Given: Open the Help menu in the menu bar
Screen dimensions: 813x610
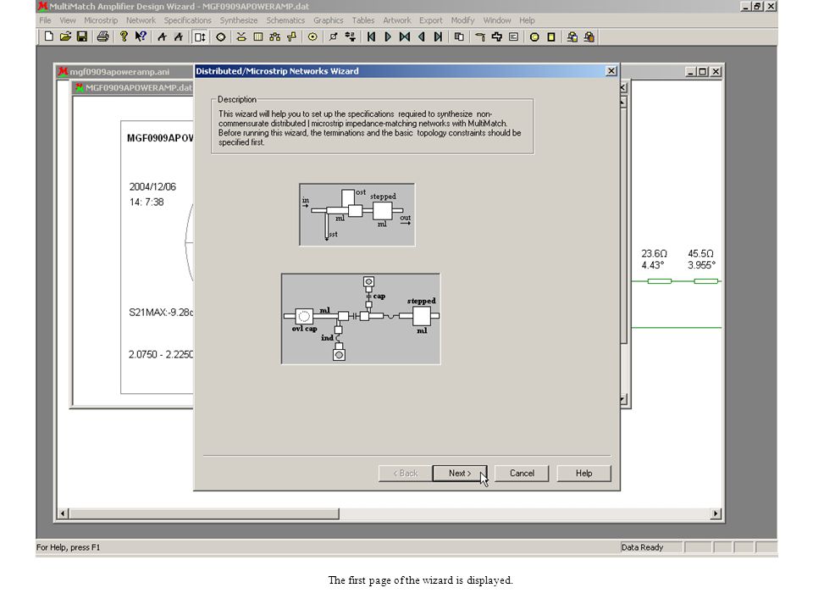Looking at the screenshot, I should click(527, 20).
